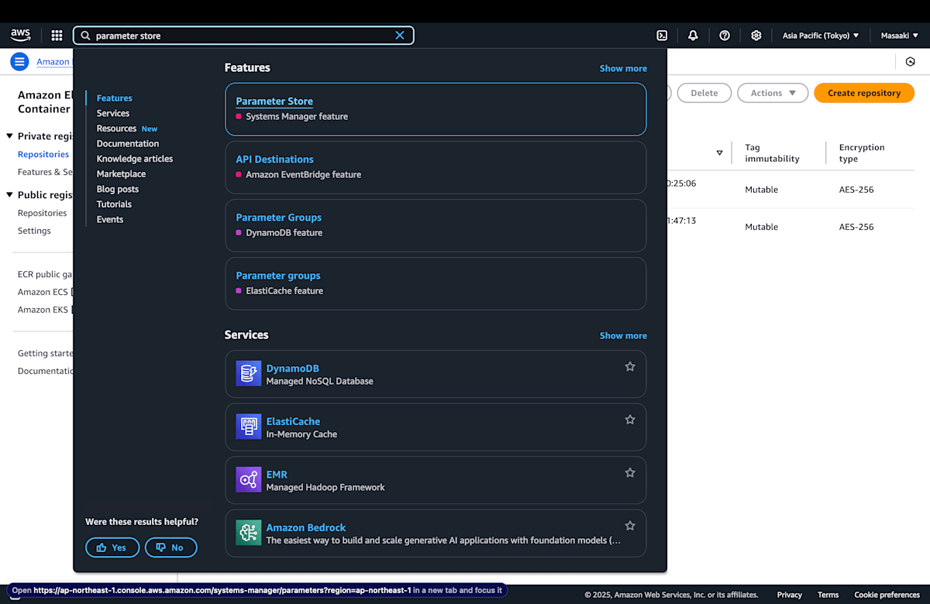This screenshot has height=604, width=930.
Task: Click the AWS logo home icon
Action: coord(20,35)
